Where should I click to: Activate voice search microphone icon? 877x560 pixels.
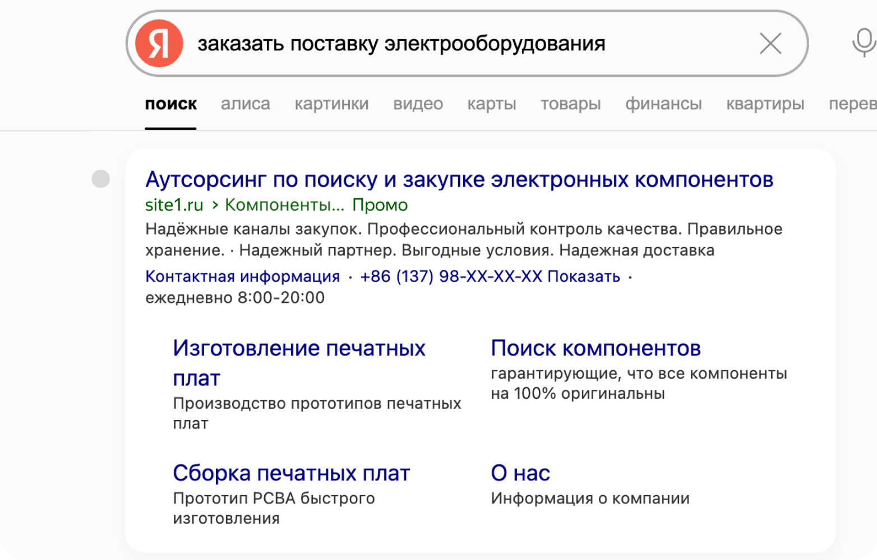(x=863, y=44)
